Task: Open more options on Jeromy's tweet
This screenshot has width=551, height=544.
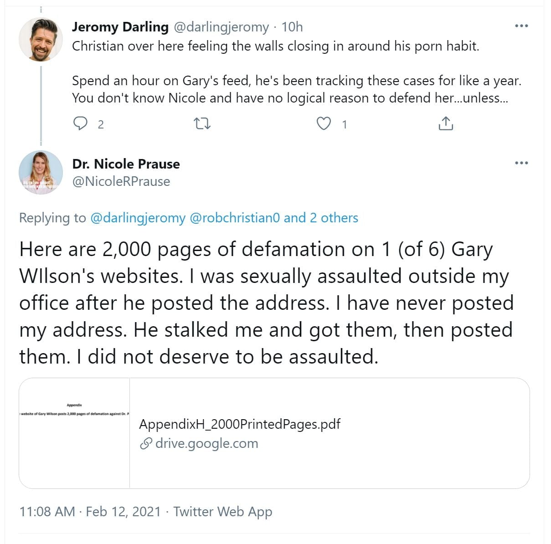Action: [x=521, y=26]
